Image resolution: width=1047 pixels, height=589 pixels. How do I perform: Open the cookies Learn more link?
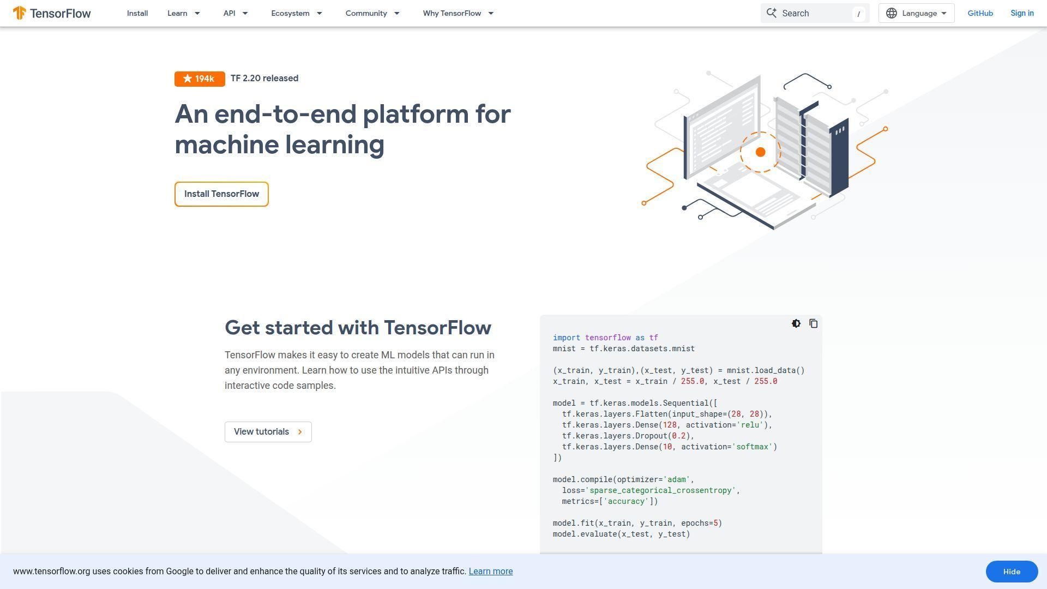pos(490,571)
